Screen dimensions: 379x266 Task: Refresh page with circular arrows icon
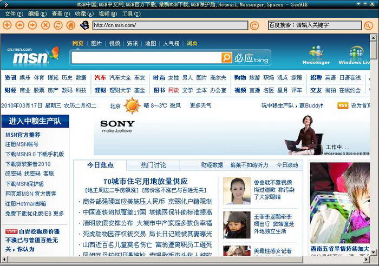point(58,25)
